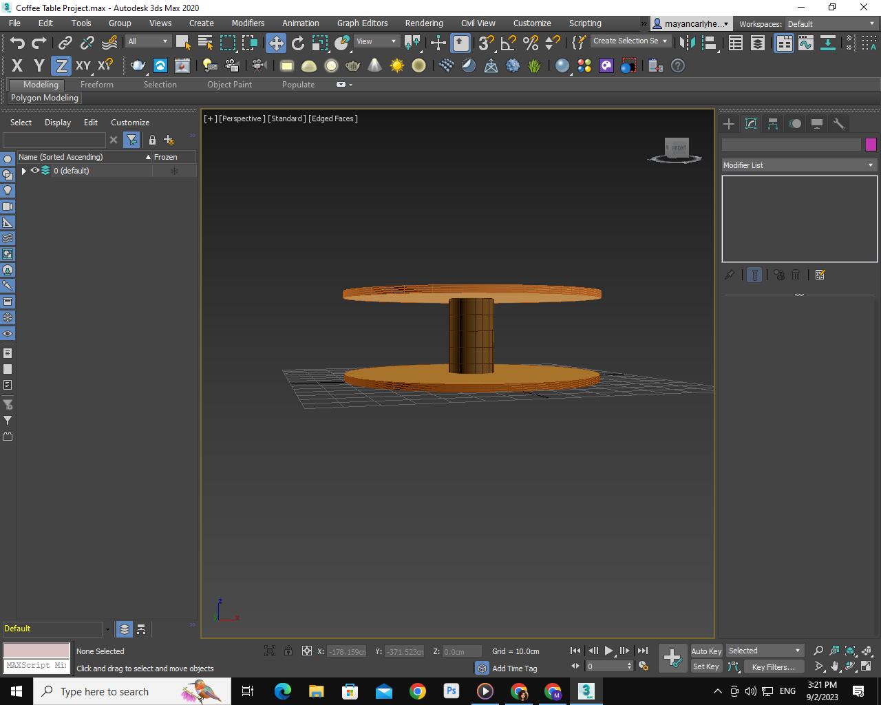
Task: Click the teapot render setup icon
Action: pyautogui.click(x=138, y=65)
